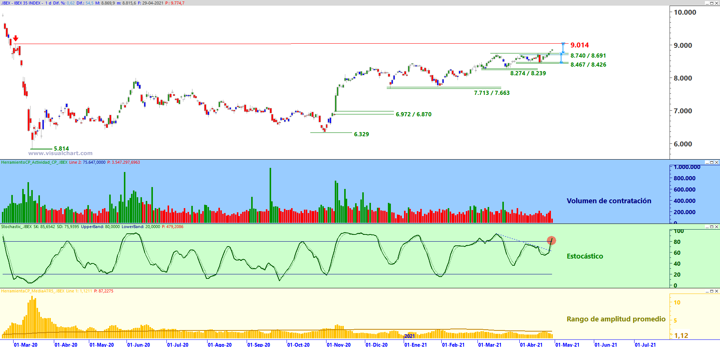
Task: Click the 7.000 price axis value
Action: click(683, 111)
